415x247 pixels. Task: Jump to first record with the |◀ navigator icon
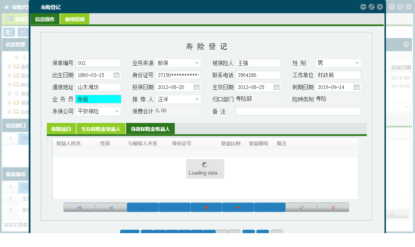tap(79, 207)
